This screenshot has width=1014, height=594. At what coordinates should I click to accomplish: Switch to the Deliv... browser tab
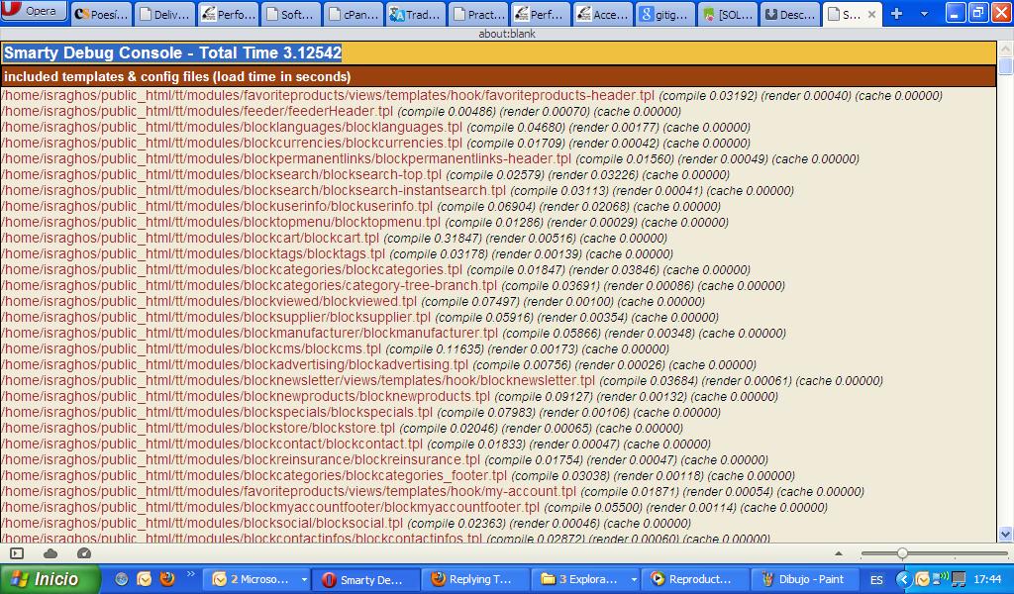pyautogui.click(x=164, y=14)
